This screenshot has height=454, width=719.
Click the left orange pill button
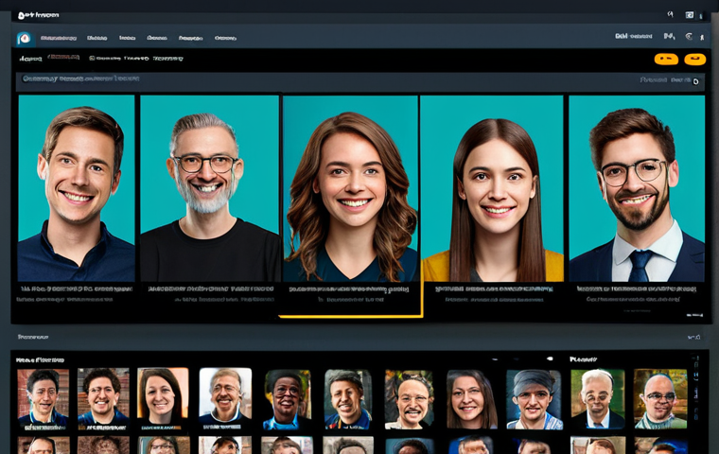[x=666, y=59]
